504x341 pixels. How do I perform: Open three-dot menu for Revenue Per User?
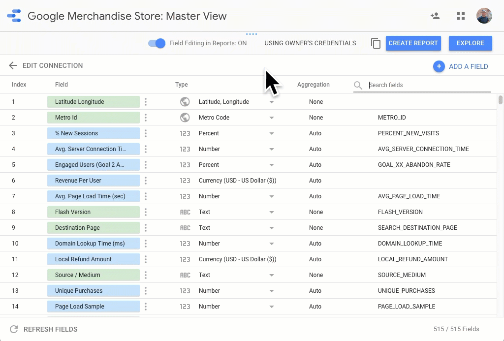point(146,181)
